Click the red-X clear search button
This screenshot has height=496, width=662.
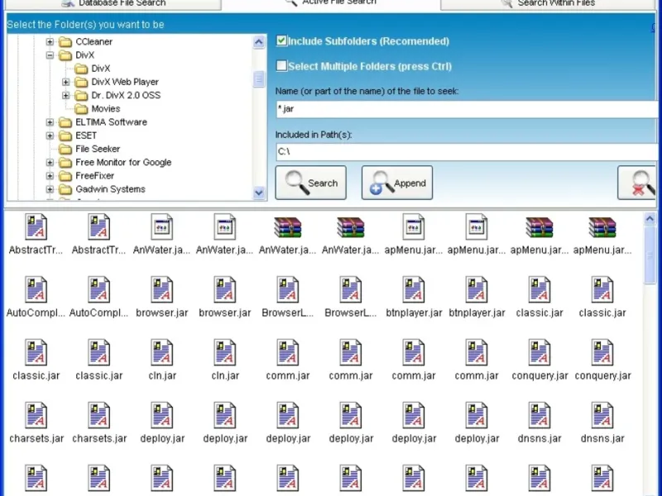pos(638,183)
